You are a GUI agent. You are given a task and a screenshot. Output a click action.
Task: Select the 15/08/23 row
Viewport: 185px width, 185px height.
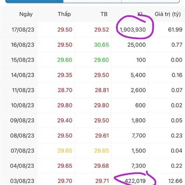(92, 60)
